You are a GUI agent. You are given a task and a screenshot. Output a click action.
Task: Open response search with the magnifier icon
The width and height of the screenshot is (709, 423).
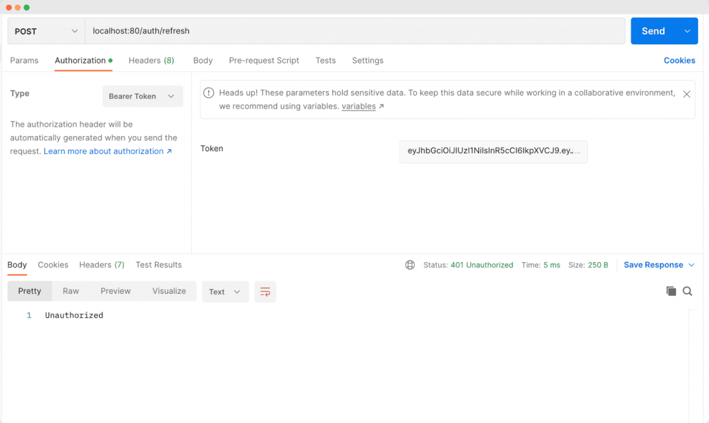pyautogui.click(x=688, y=291)
